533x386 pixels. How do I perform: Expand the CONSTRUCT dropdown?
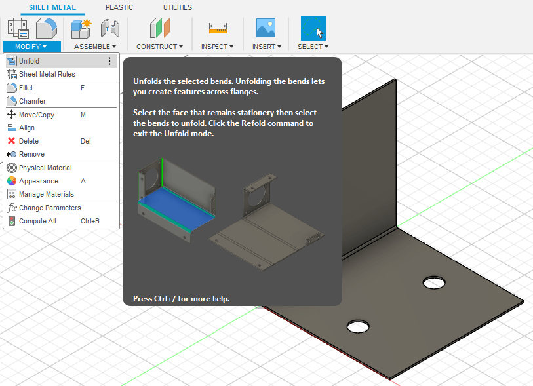[x=159, y=47]
